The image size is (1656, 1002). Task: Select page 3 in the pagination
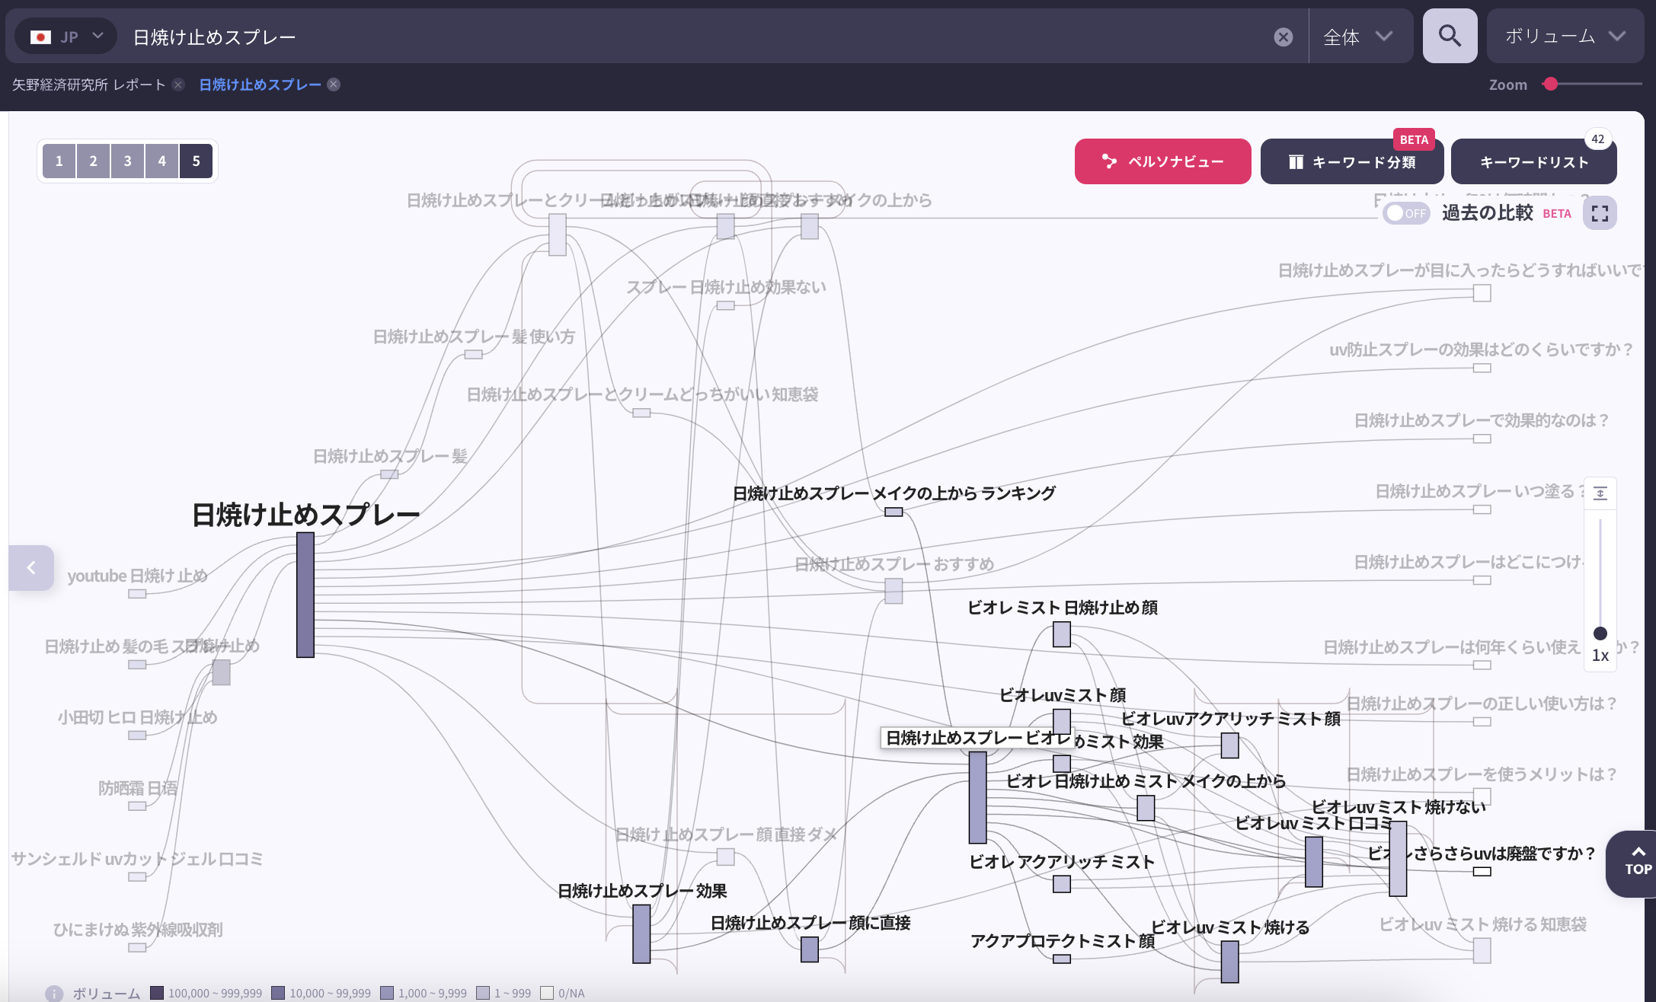pos(127,161)
